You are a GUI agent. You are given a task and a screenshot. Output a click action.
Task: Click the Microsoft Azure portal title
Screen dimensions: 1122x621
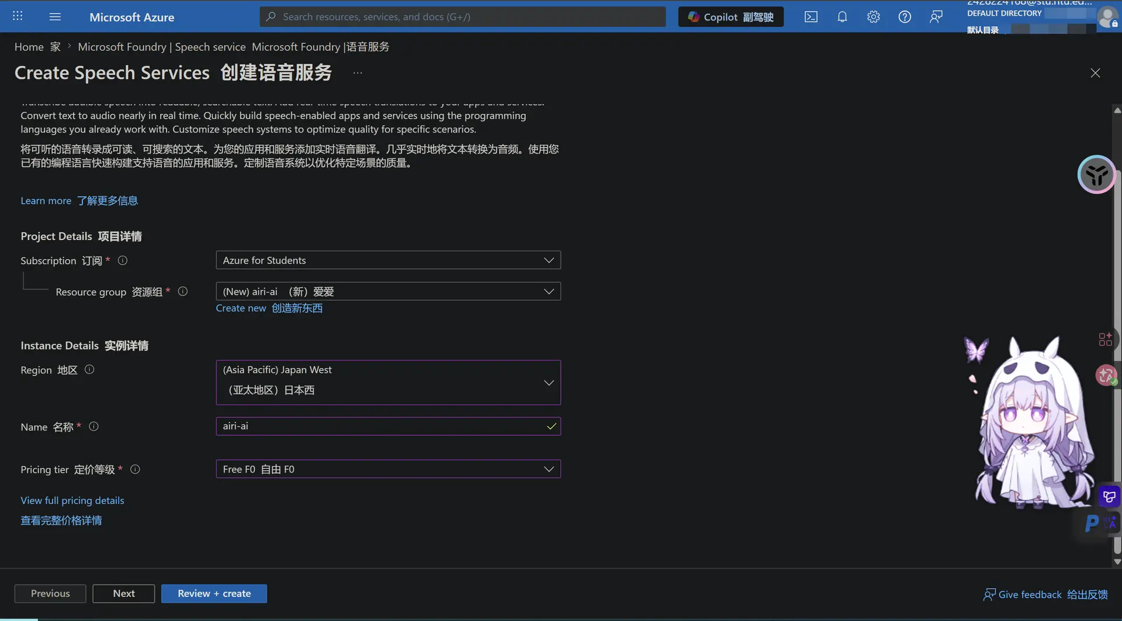coord(132,17)
